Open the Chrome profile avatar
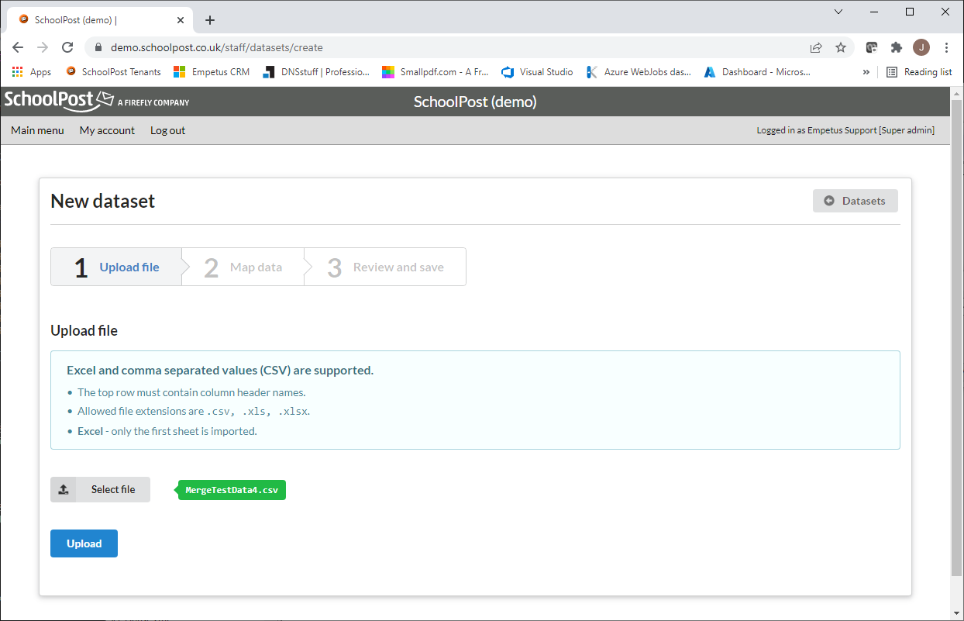Image resolution: width=964 pixels, height=621 pixels. point(921,47)
